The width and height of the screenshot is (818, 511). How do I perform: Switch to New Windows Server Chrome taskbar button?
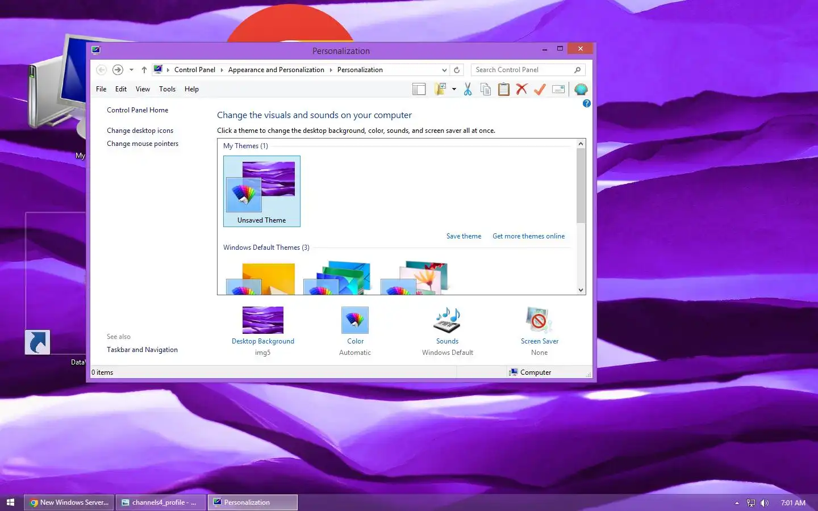pos(69,502)
